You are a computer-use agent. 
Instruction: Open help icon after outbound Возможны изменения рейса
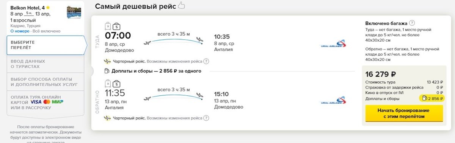coord(206,61)
